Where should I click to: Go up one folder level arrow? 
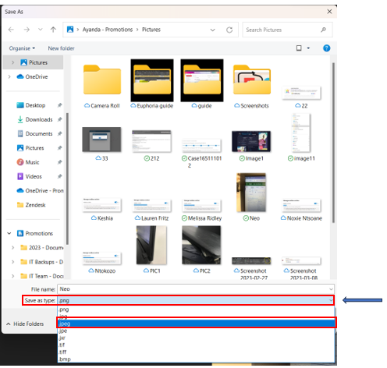click(x=53, y=30)
